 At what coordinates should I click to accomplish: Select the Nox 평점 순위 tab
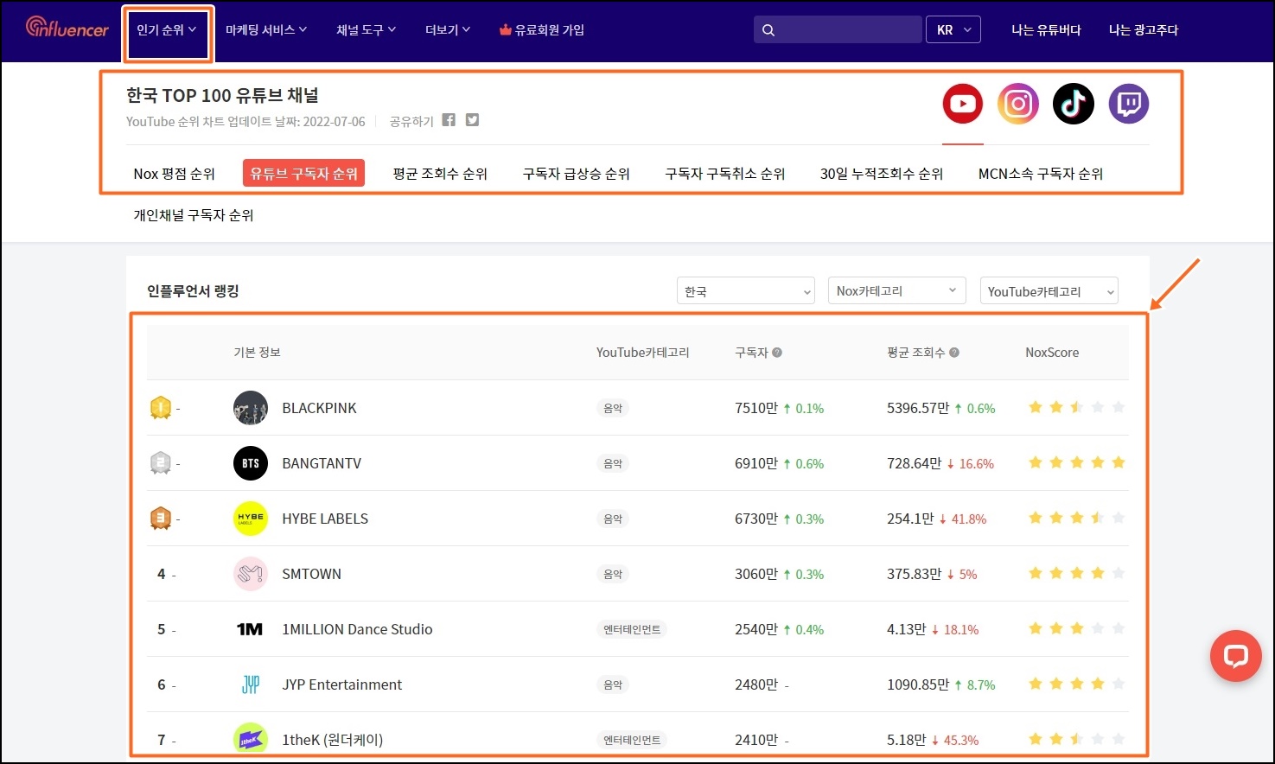coord(174,174)
